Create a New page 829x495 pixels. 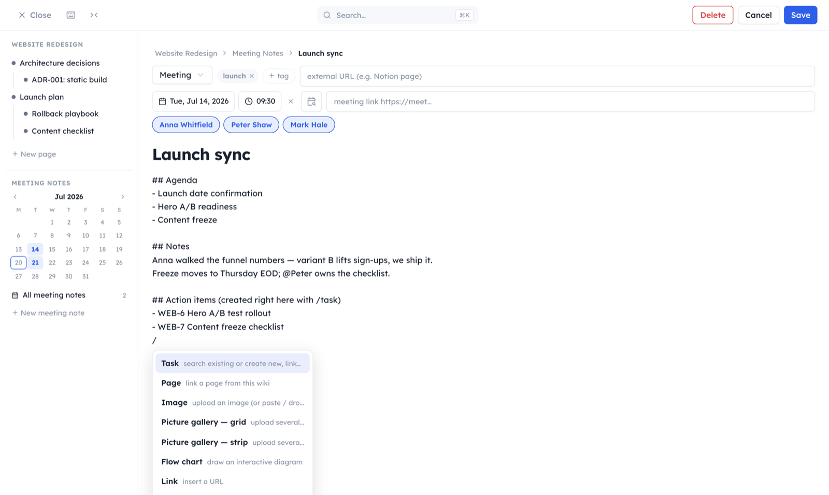pyautogui.click(x=34, y=154)
